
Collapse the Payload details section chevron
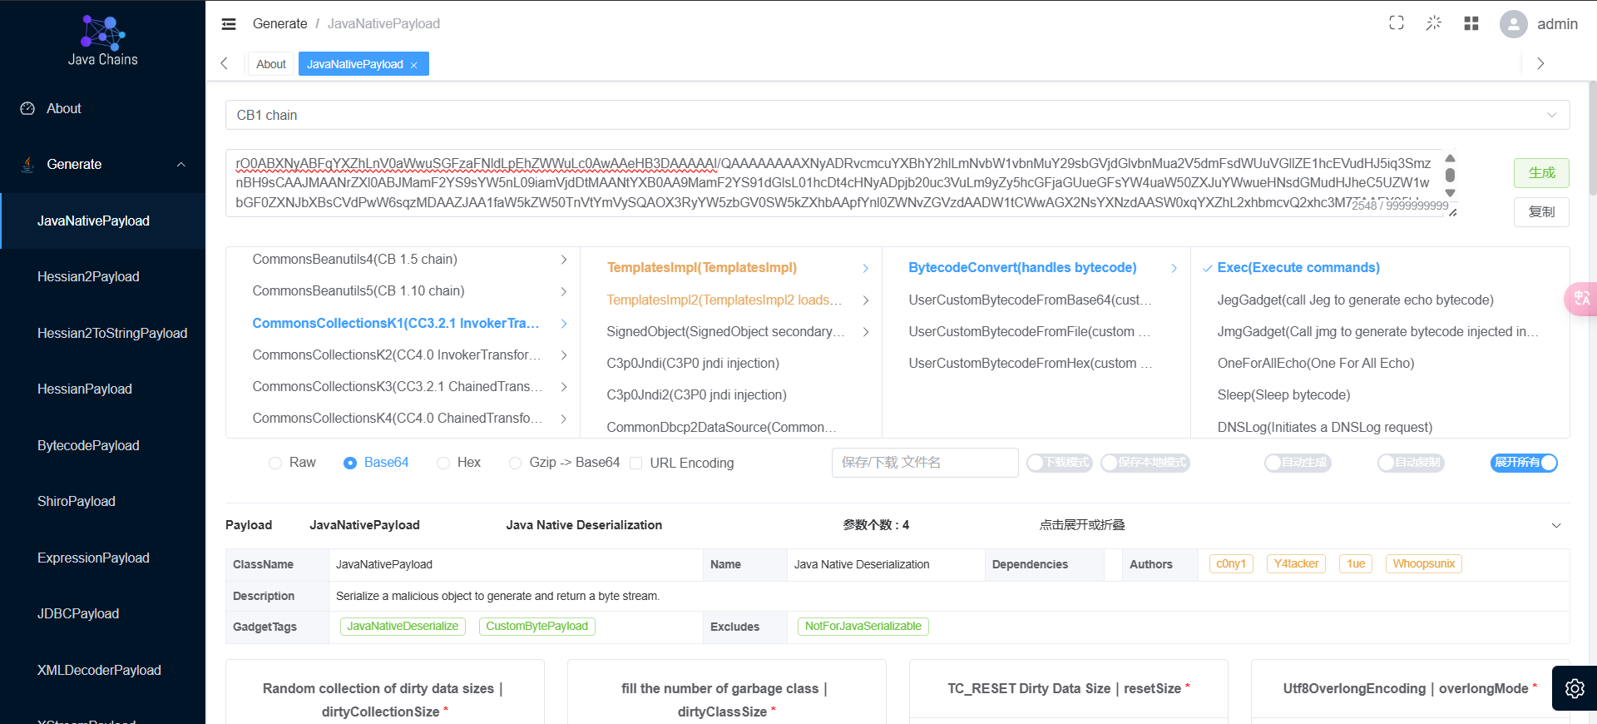click(x=1556, y=525)
